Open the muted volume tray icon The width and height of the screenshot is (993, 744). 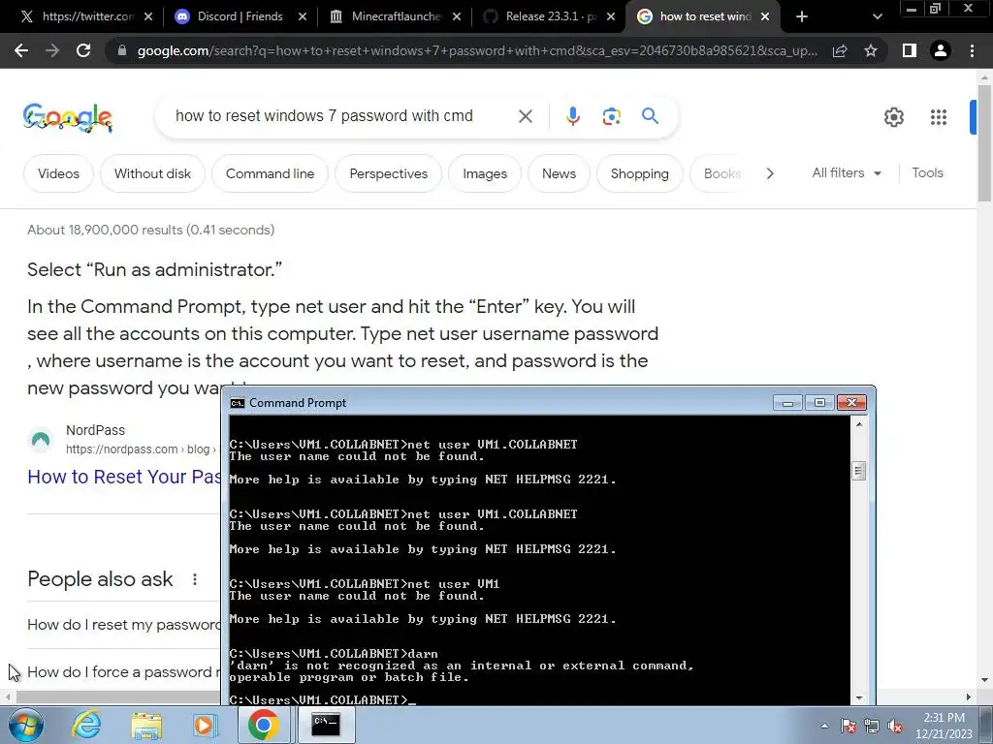point(895,727)
